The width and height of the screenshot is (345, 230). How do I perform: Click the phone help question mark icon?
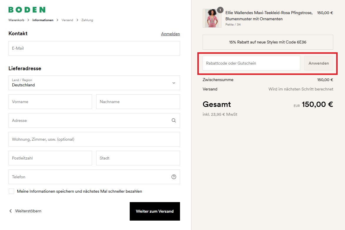point(174,177)
